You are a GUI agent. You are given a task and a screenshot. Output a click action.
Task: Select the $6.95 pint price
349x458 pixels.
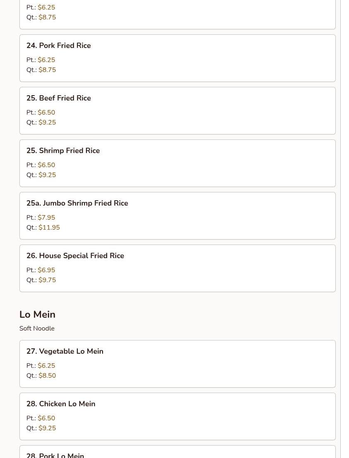[46, 270]
